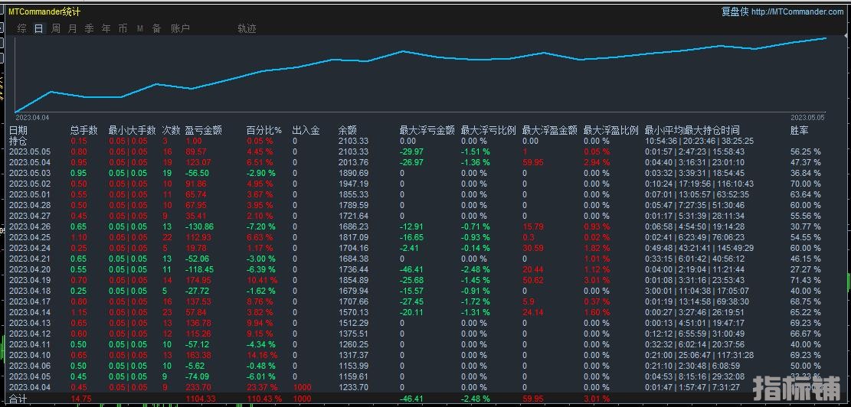This screenshot has height=407, width=851.
Task: Click the -29.97 floating loss cell
Action: point(411,151)
